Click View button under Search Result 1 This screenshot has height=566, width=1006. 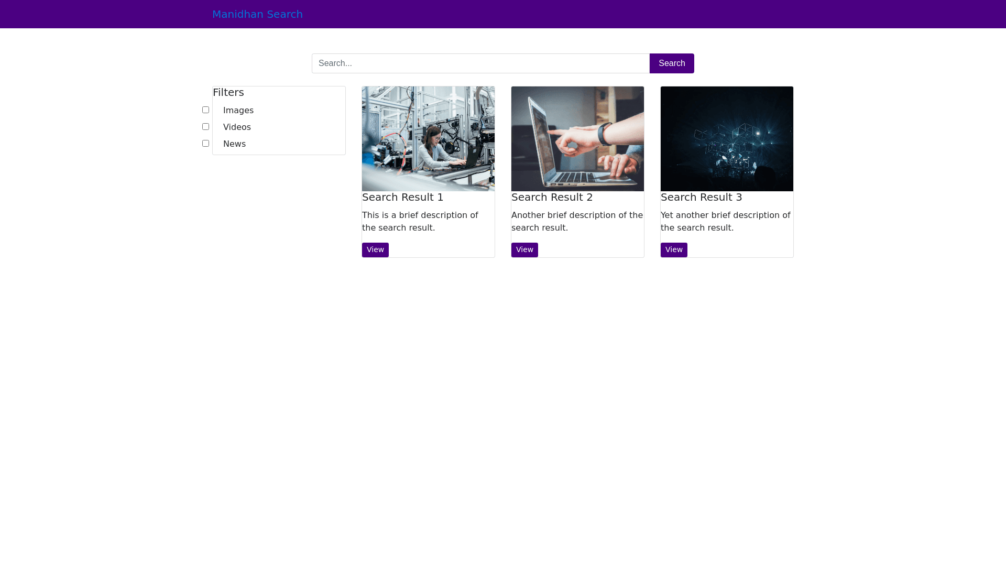coord(375,250)
